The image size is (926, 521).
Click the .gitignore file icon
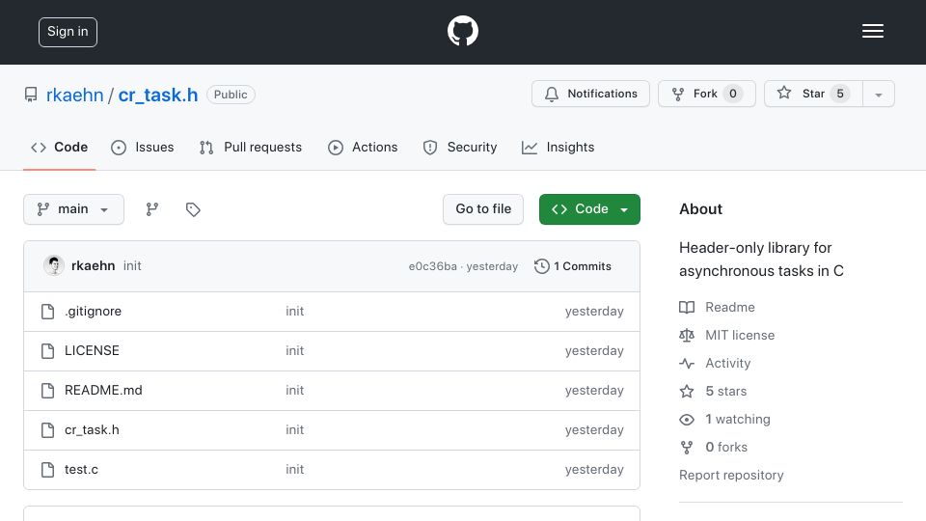48,312
